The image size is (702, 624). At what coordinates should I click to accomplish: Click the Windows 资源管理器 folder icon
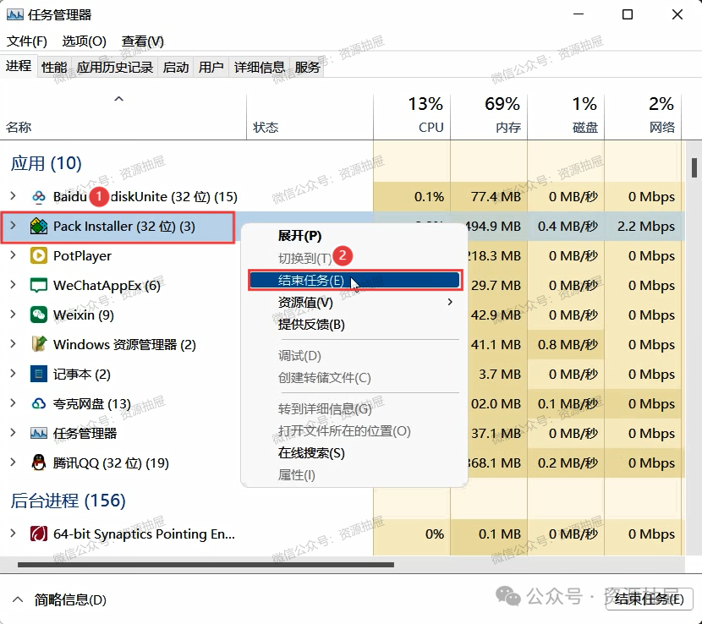coord(39,344)
